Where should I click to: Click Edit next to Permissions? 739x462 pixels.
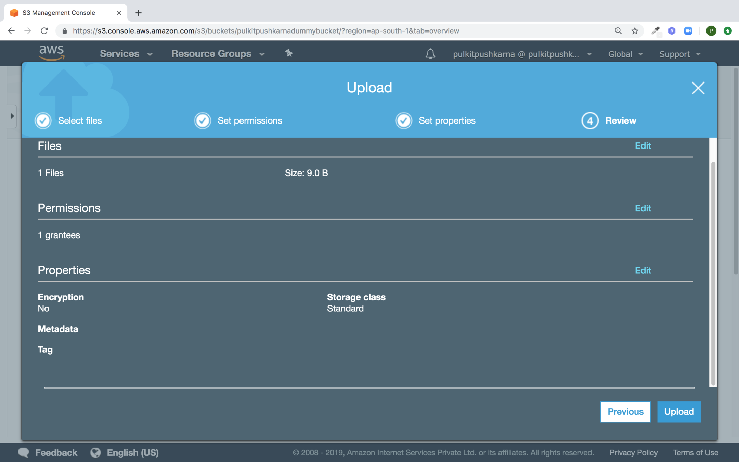(x=643, y=208)
